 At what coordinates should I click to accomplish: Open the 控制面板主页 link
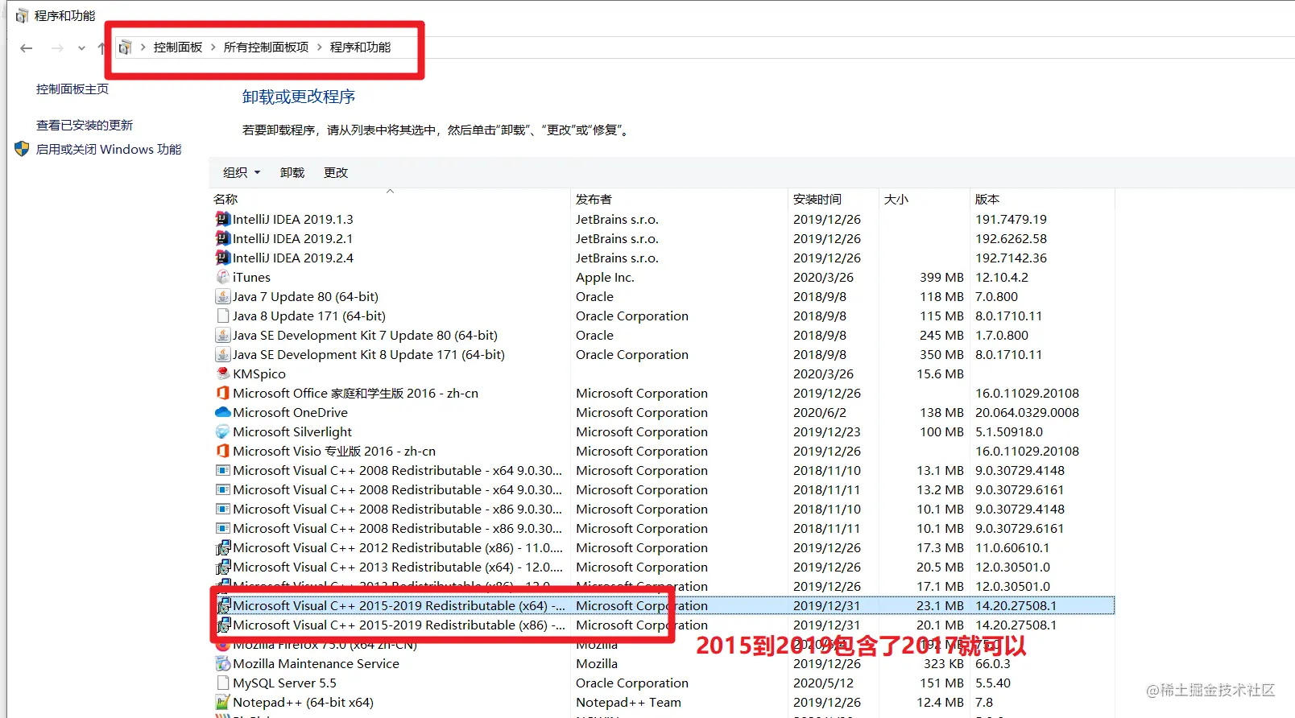[72, 89]
